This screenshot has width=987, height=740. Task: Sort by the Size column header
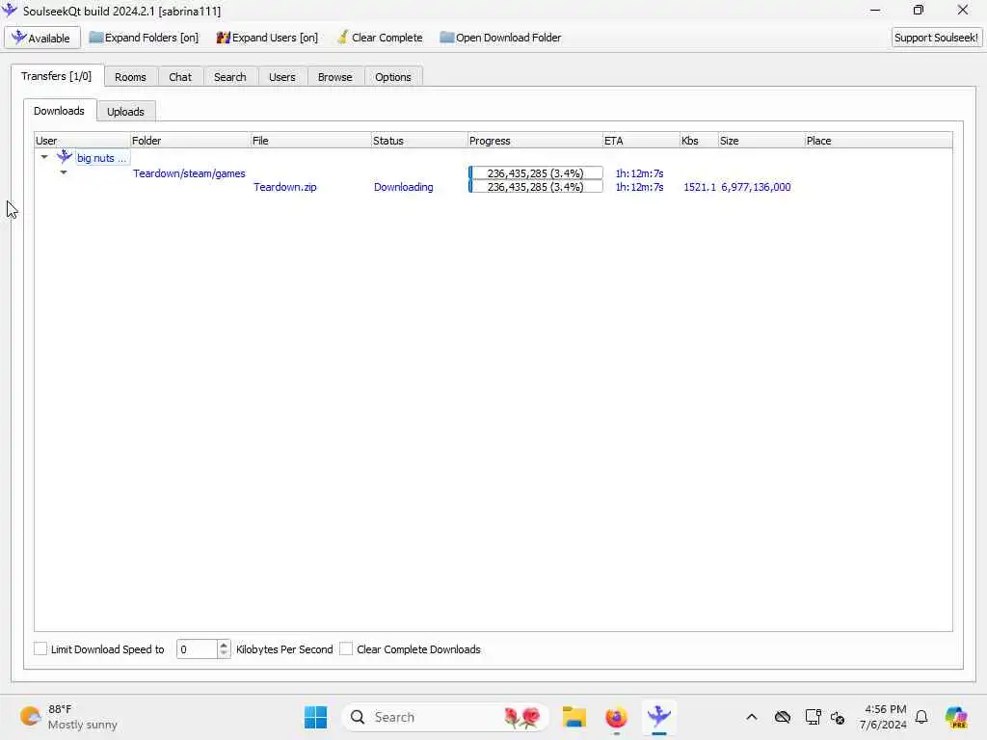click(761, 141)
